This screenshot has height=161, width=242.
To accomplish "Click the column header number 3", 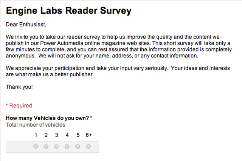I will (56, 135).
